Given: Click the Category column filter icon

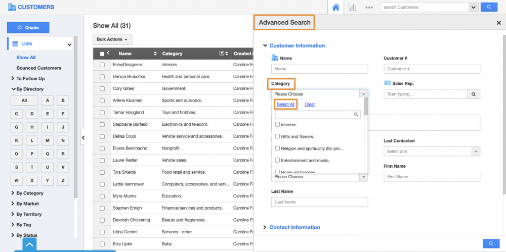Looking at the screenshot, I should point(221,54).
